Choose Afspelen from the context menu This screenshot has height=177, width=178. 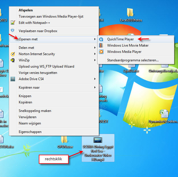click(x=54, y=10)
